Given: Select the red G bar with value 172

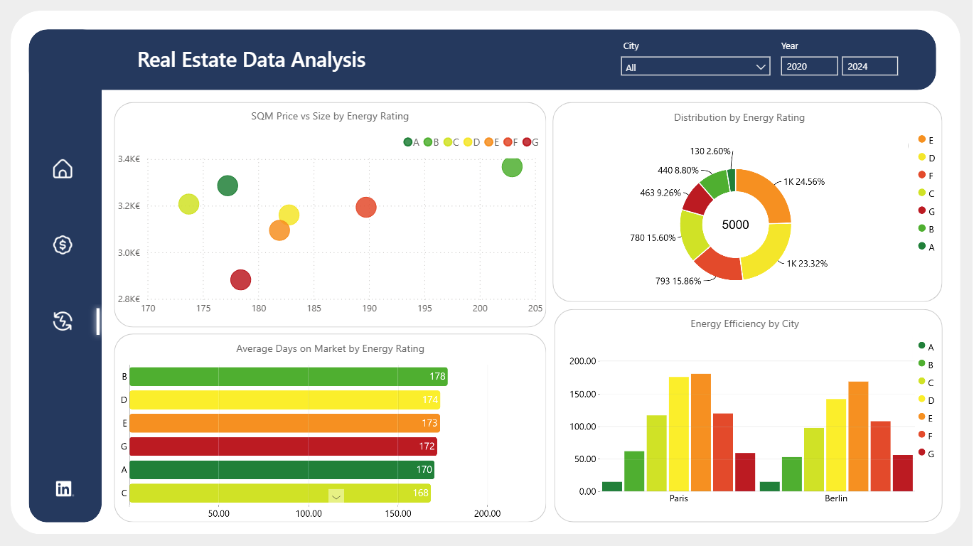Looking at the screenshot, I should coord(283,446).
